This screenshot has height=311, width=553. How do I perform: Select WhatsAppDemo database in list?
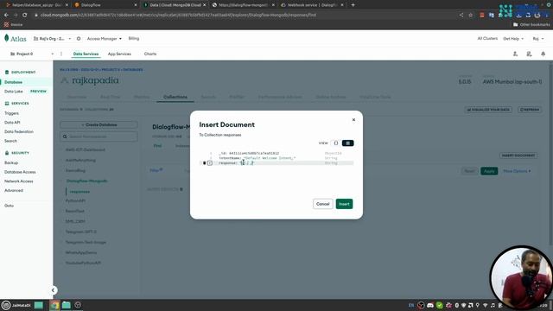point(81,252)
